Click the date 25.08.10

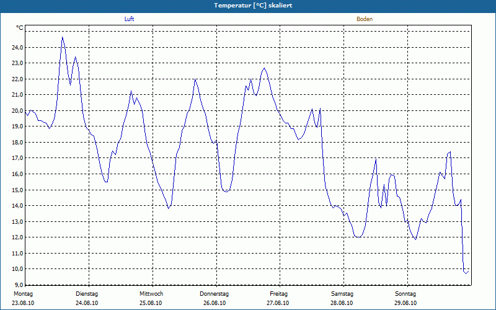pyautogui.click(x=151, y=303)
